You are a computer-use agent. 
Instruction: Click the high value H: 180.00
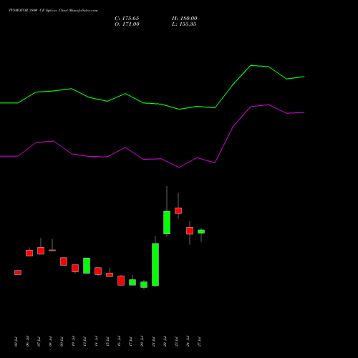click(x=185, y=19)
